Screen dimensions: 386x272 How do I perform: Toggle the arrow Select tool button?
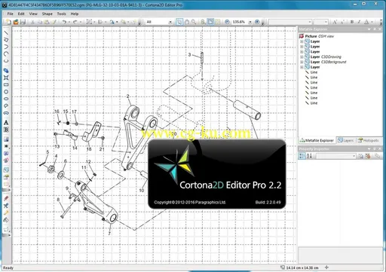pos(179,22)
